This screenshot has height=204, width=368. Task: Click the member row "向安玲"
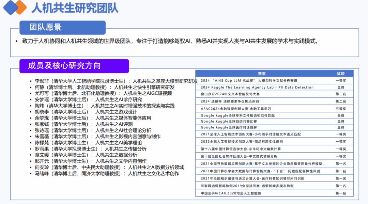pos(109,168)
